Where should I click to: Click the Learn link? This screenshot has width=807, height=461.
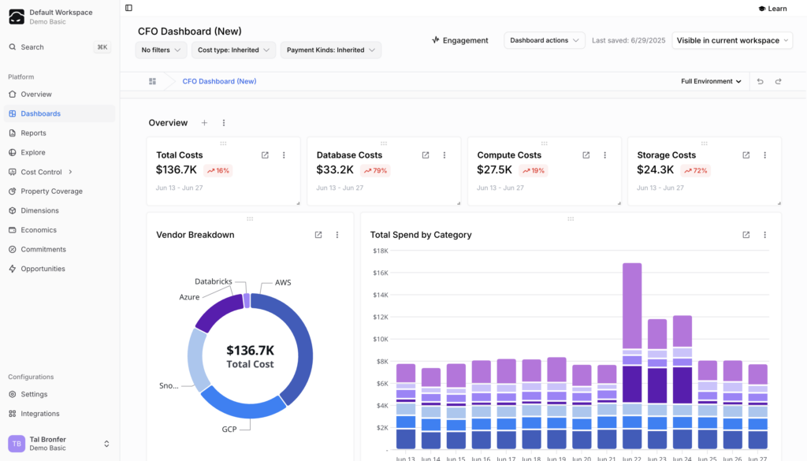click(x=772, y=8)
